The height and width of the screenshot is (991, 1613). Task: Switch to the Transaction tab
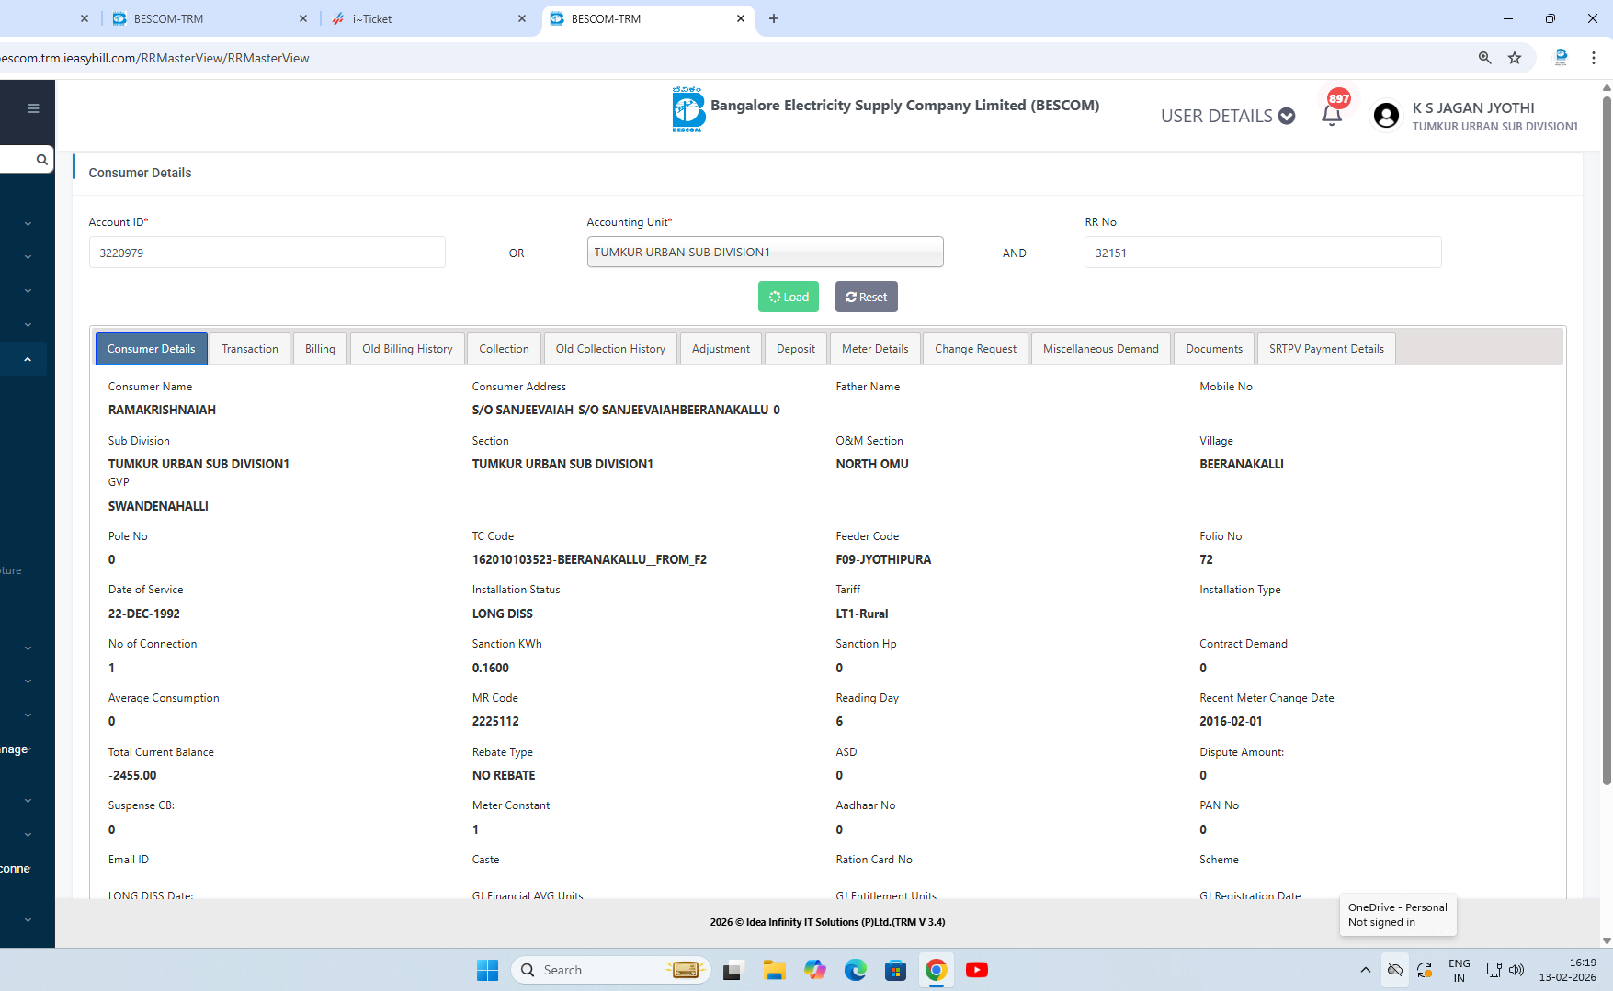coord(249,349)
